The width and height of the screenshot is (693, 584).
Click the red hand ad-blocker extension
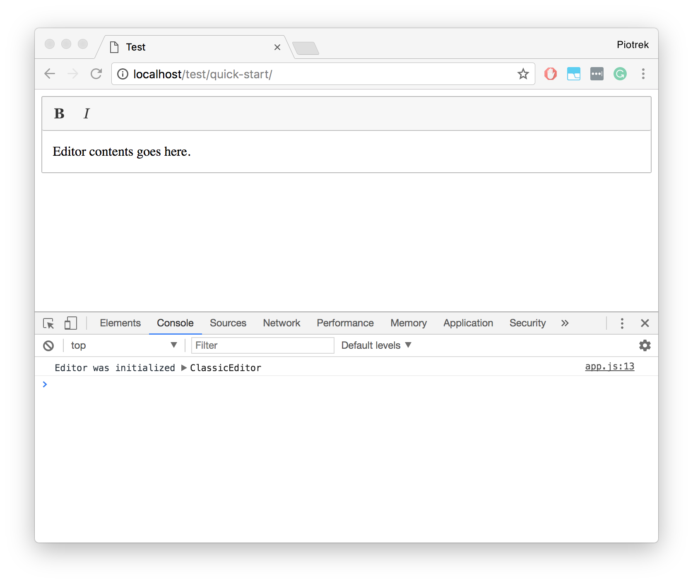coord(550,74)
